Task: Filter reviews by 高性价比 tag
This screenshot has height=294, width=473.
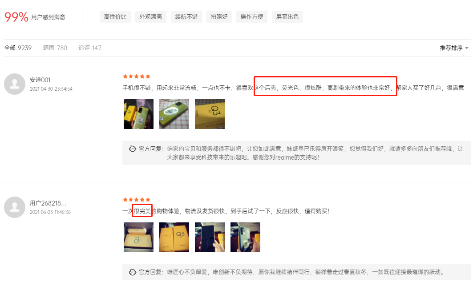Action: pyautogui.click(x=115, y=17)
